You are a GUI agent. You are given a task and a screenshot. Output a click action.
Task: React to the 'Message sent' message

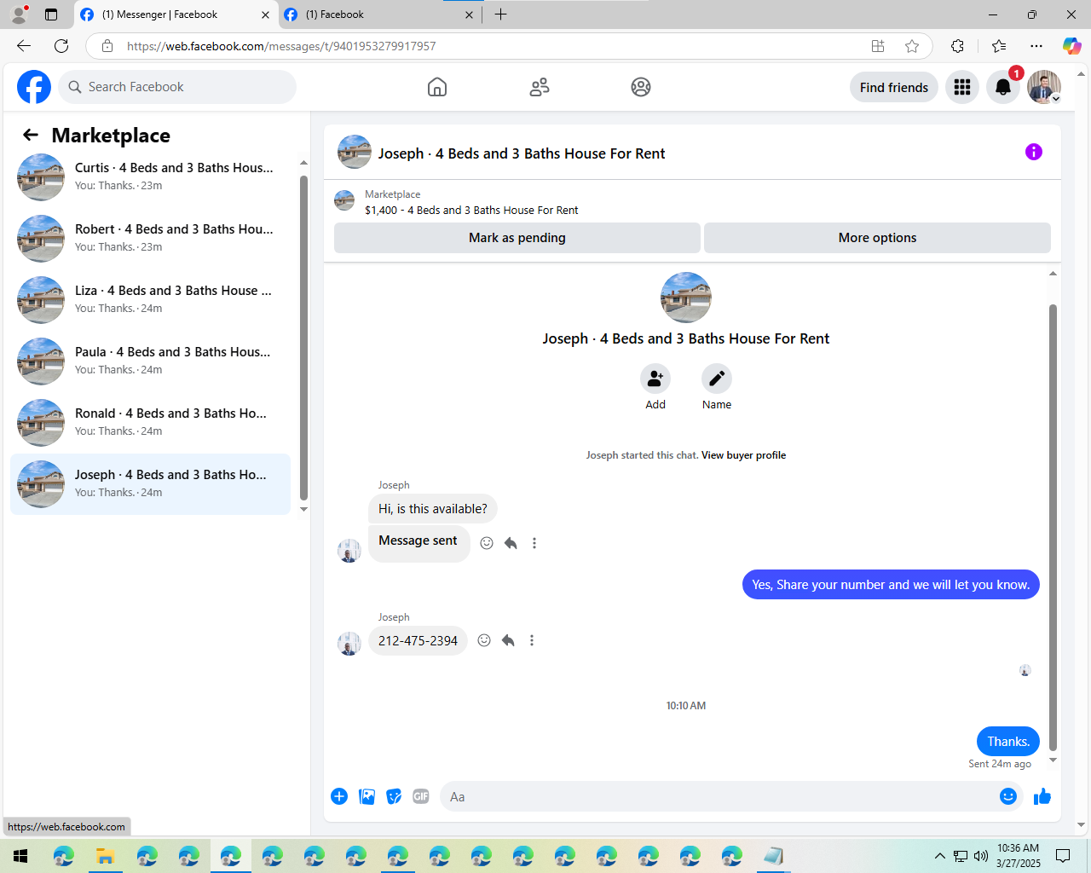pyautogui.click(x=487, y=543)
